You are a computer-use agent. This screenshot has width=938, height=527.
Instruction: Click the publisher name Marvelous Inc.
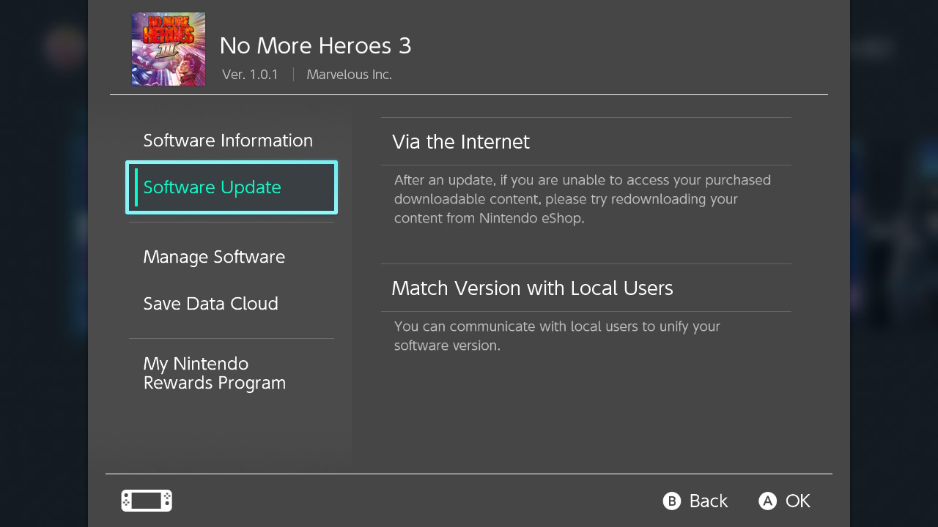[x=349, y=74]
